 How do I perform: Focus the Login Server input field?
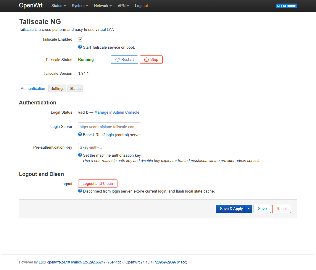coord(109,127)
